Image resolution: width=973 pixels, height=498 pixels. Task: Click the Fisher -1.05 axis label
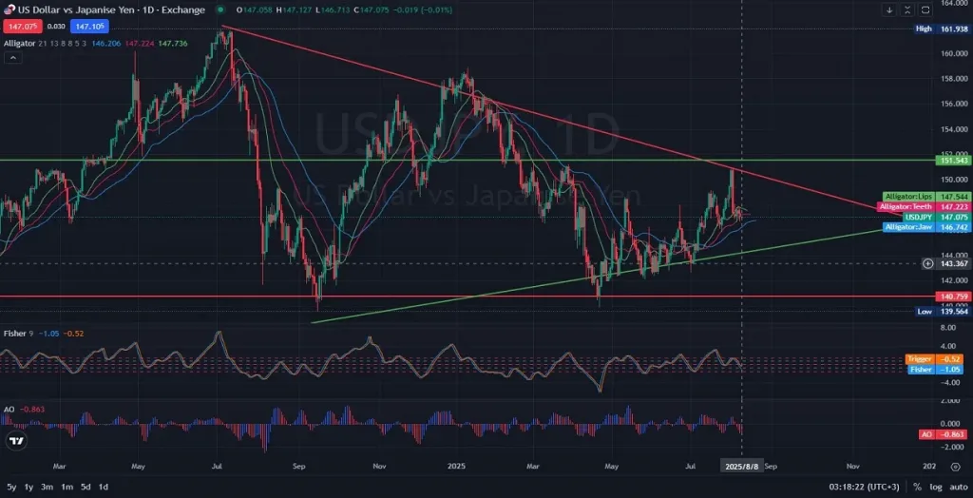coord(936,370)
